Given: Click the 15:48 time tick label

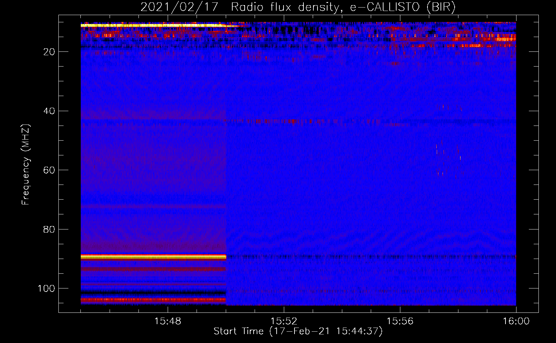Looking at the screenshot, I should point(168,321).
